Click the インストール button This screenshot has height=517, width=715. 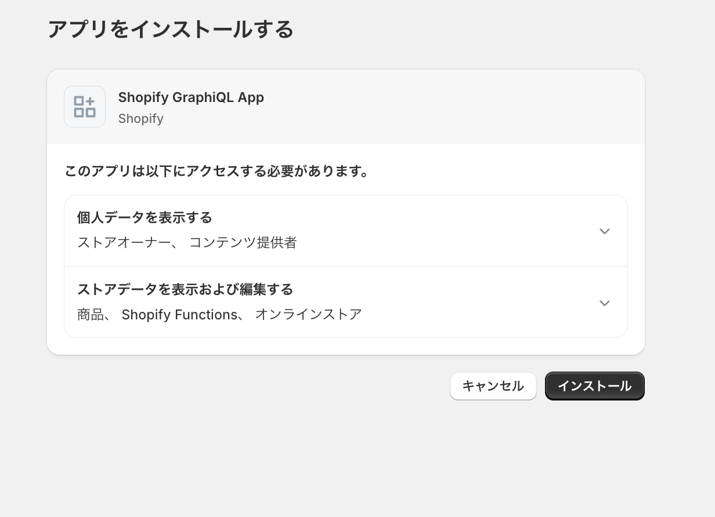pyautogui.click(x=594, y=386)
